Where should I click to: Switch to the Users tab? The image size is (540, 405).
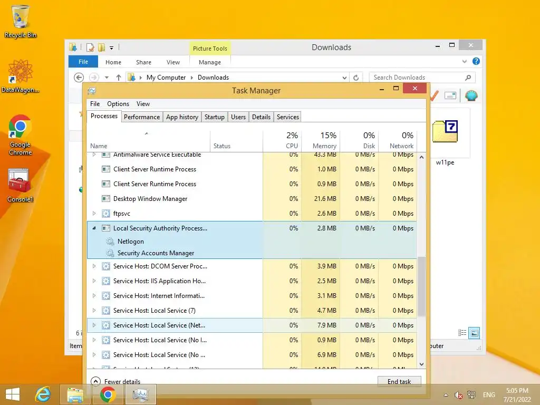(238, 117)
